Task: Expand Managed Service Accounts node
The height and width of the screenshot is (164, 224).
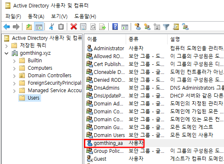Action: tap(14, 91)
